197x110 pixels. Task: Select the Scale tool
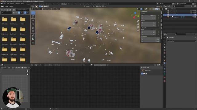point(33,28)
